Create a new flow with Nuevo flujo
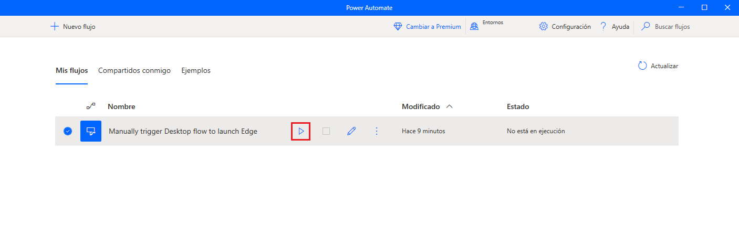739x247 pixels. (x=72, y=26)
